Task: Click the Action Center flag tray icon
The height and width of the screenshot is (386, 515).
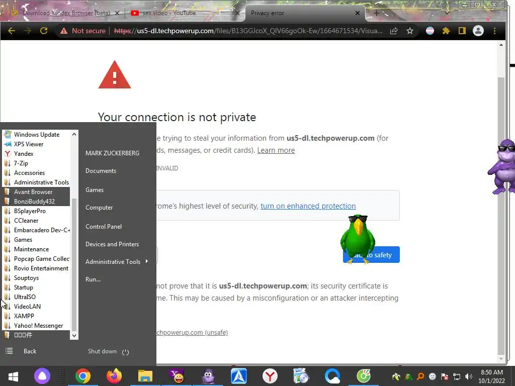Action: [445, 376]
